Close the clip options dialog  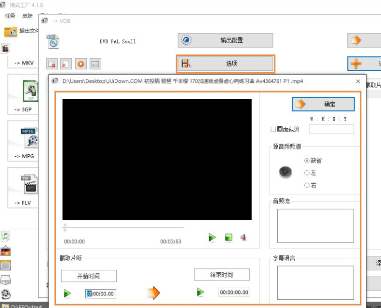tap(358, 81)
